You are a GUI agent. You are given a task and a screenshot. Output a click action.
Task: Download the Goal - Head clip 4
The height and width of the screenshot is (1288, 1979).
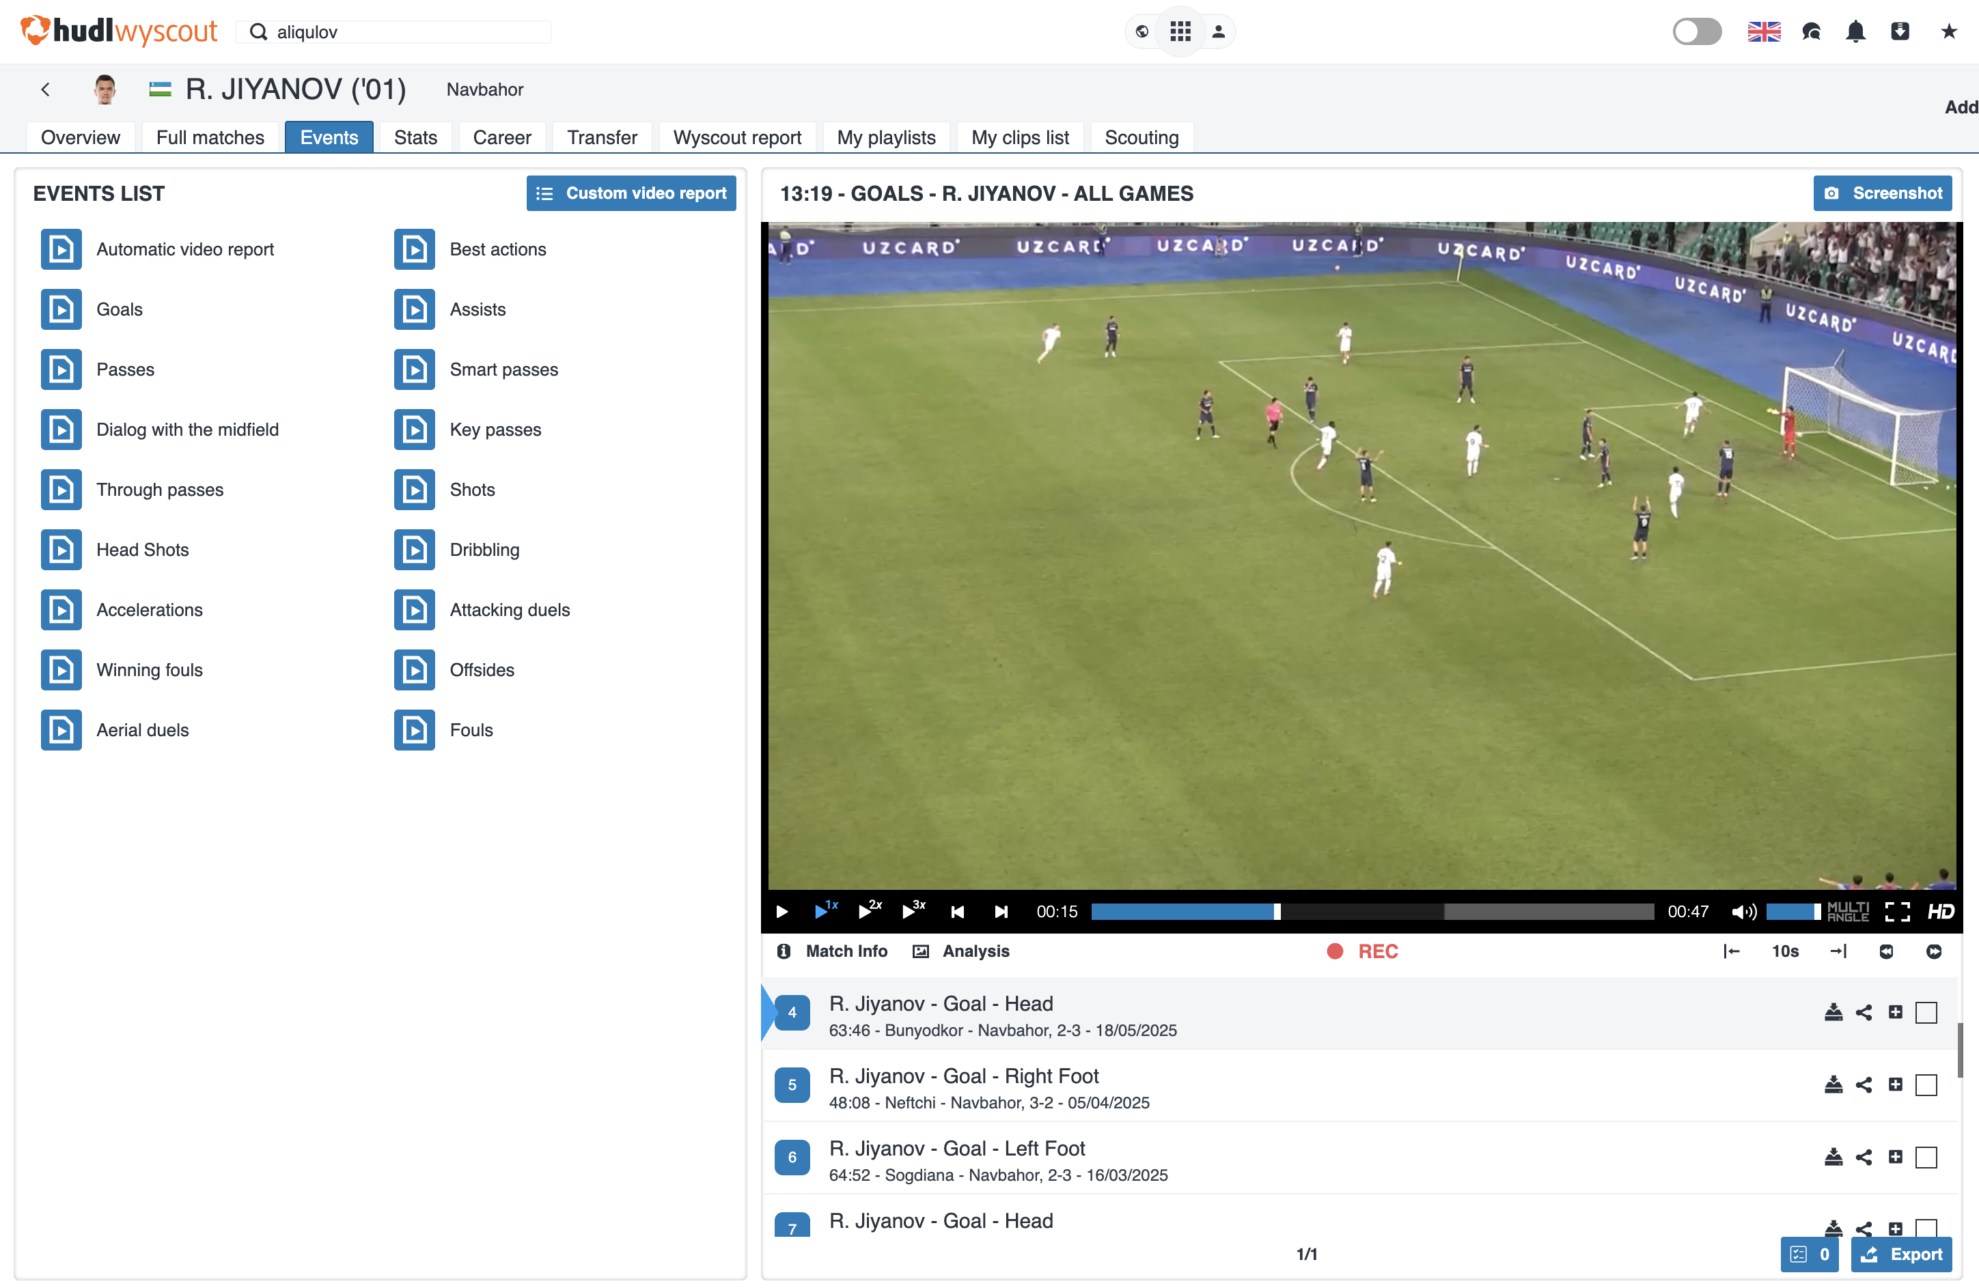(x=1833, y=1012)
